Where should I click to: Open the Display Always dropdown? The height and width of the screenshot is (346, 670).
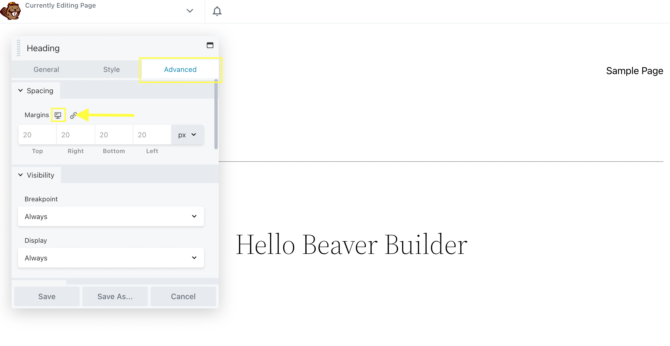point(111,258)
